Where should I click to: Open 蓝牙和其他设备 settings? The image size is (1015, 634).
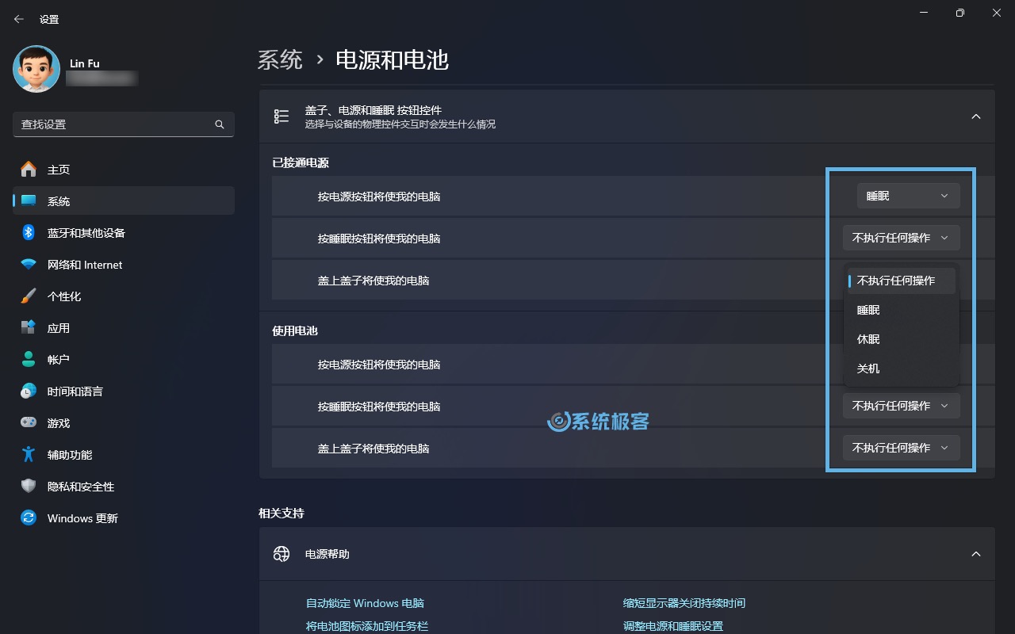click(124, 232)
